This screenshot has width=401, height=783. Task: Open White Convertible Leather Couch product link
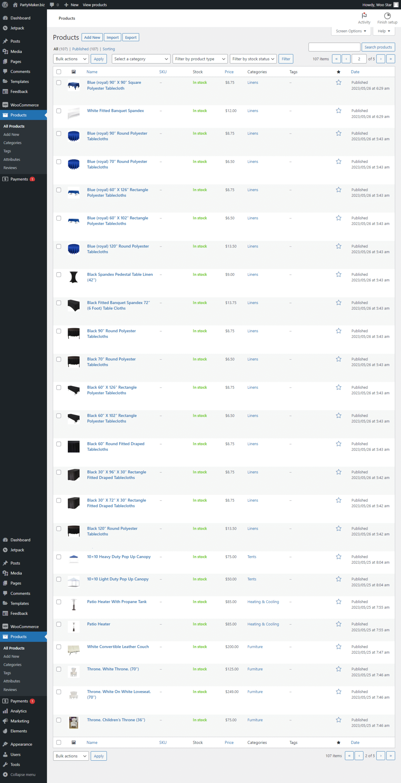point(118,647)
